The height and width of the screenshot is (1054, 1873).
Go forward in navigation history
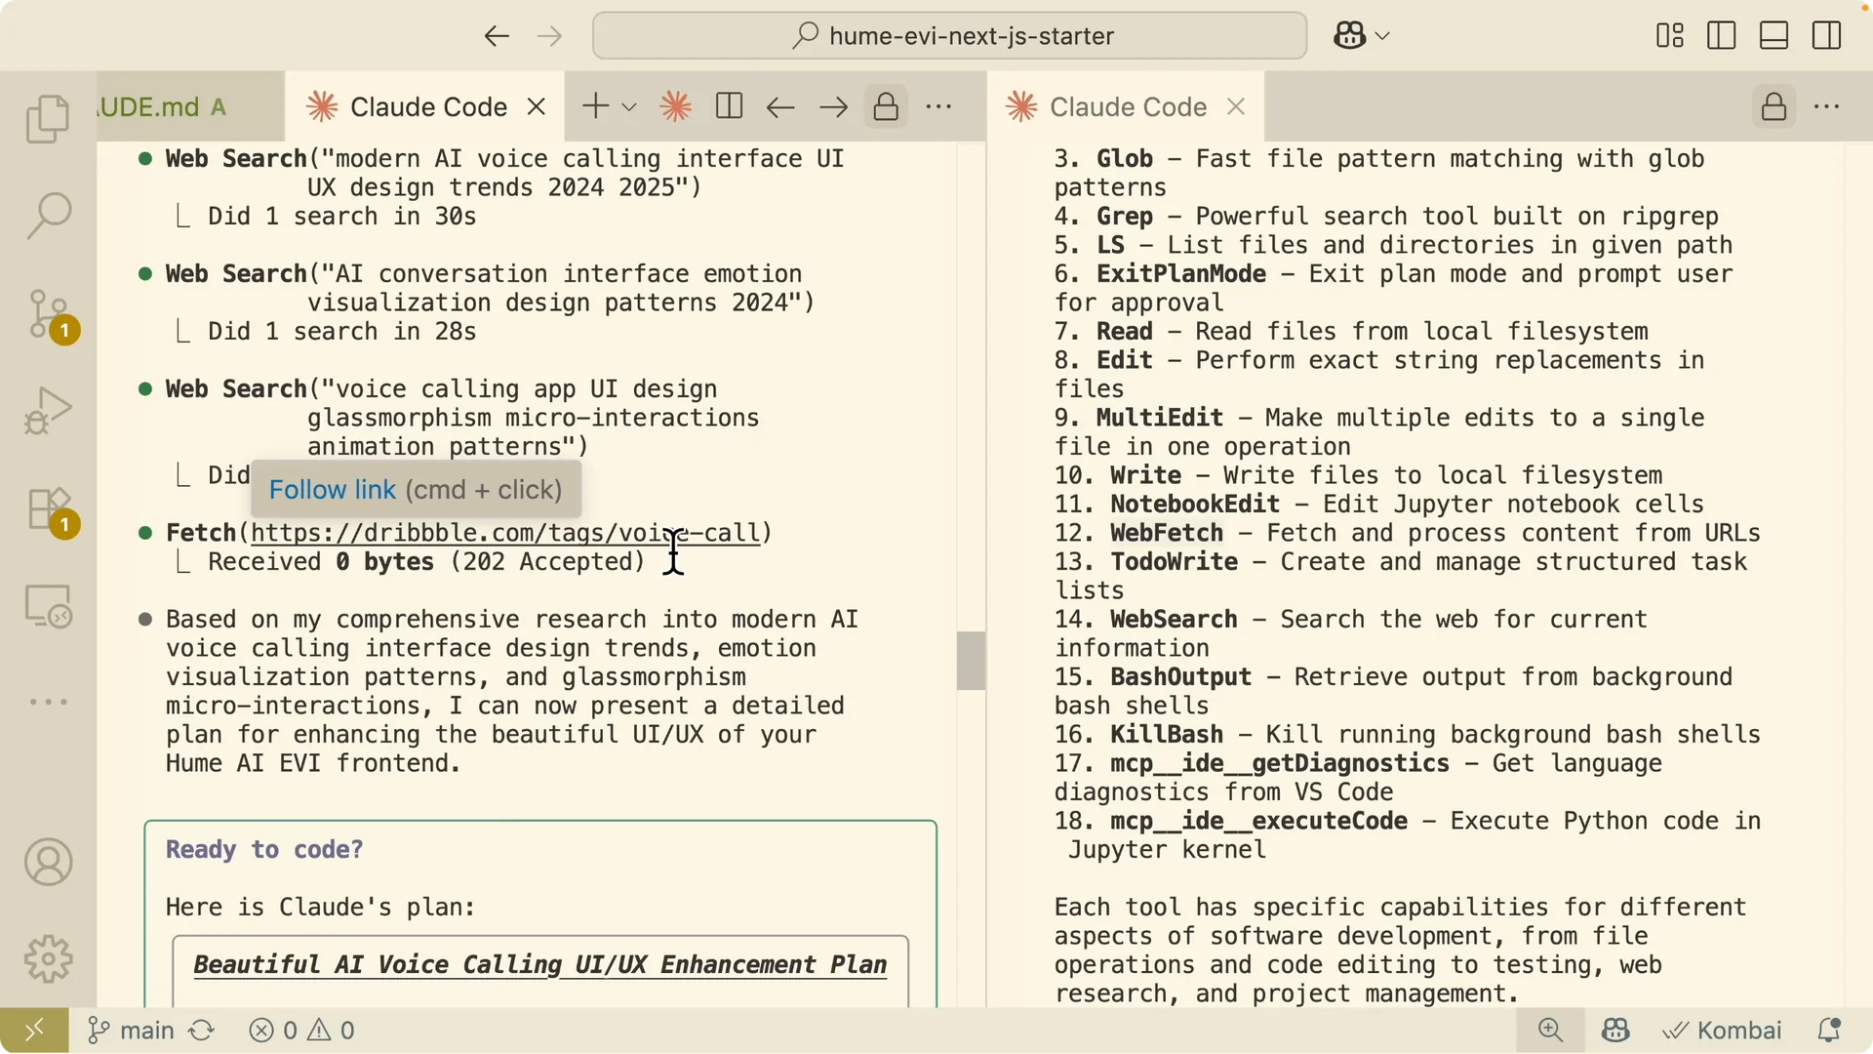(x=550, y=36)
